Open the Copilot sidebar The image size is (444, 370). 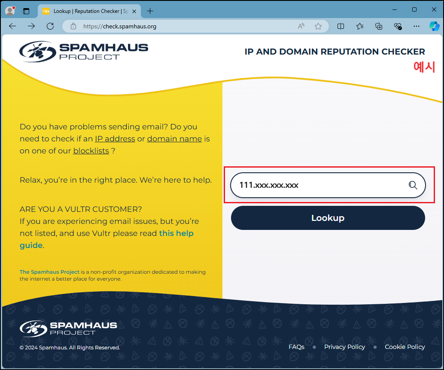434,26
